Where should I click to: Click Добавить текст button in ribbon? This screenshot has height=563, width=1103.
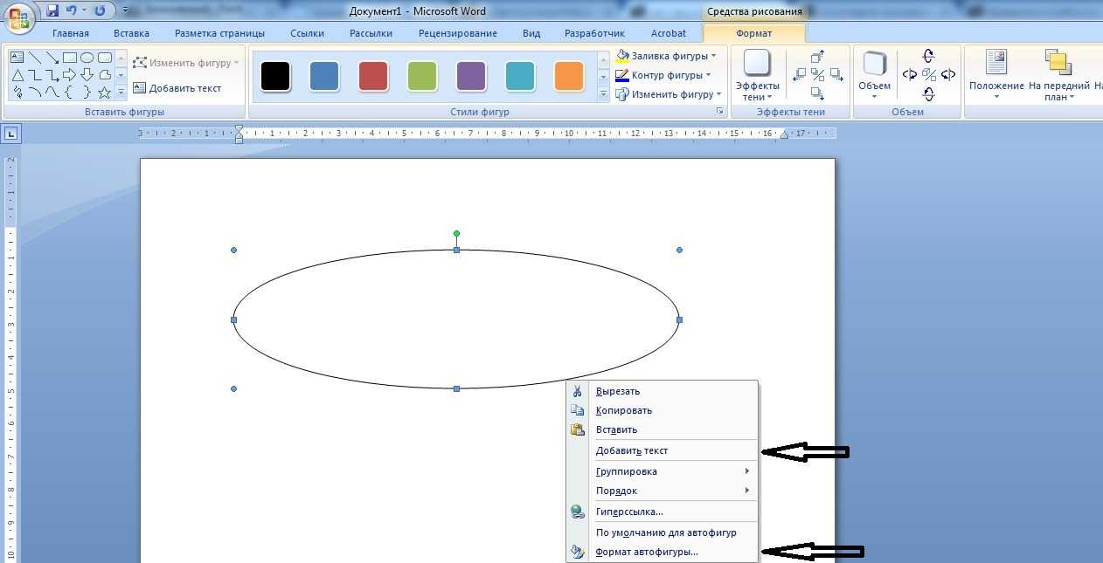pyautogui.click(x=177, y=88)
